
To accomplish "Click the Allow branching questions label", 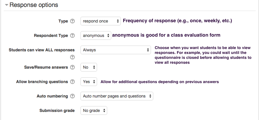I will pyautogui.click(x=42, y=82).
